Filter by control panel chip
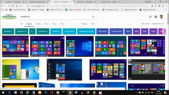 (116, 31)
